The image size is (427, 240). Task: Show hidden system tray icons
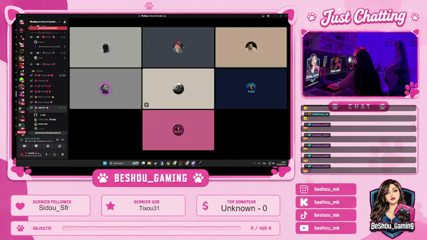point(255,163)
